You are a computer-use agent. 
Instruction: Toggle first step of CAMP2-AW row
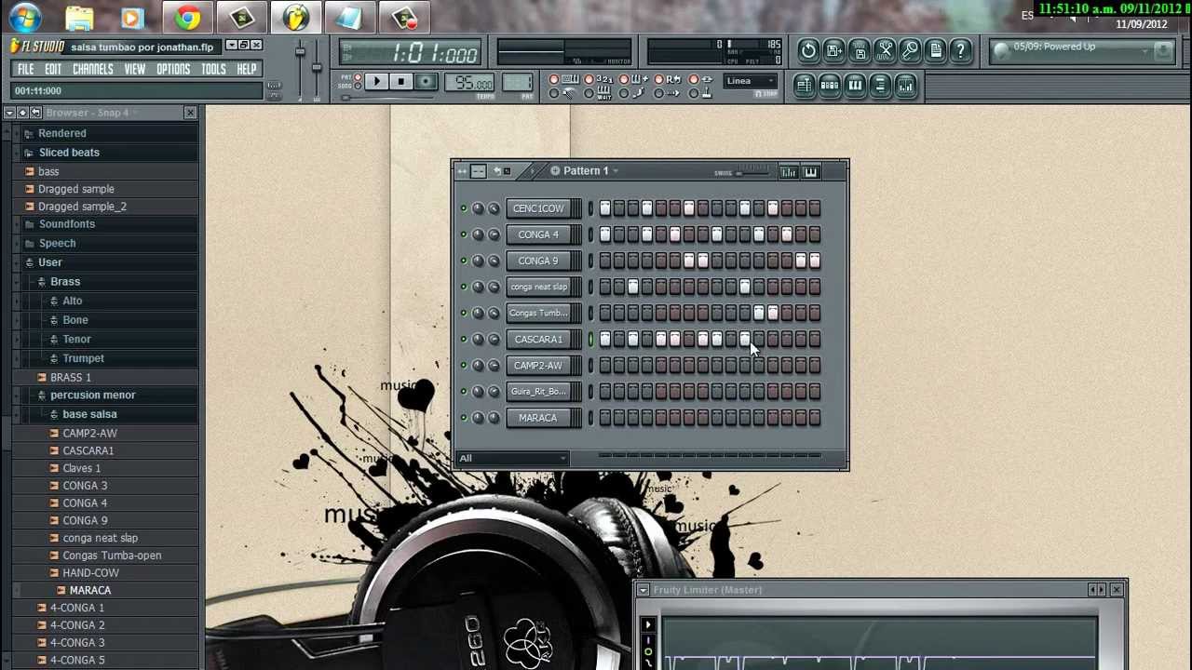[x=605, y=366]
